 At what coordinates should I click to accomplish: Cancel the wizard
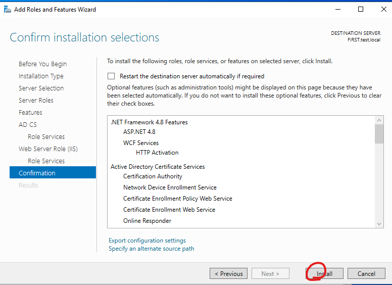(366, 273)
